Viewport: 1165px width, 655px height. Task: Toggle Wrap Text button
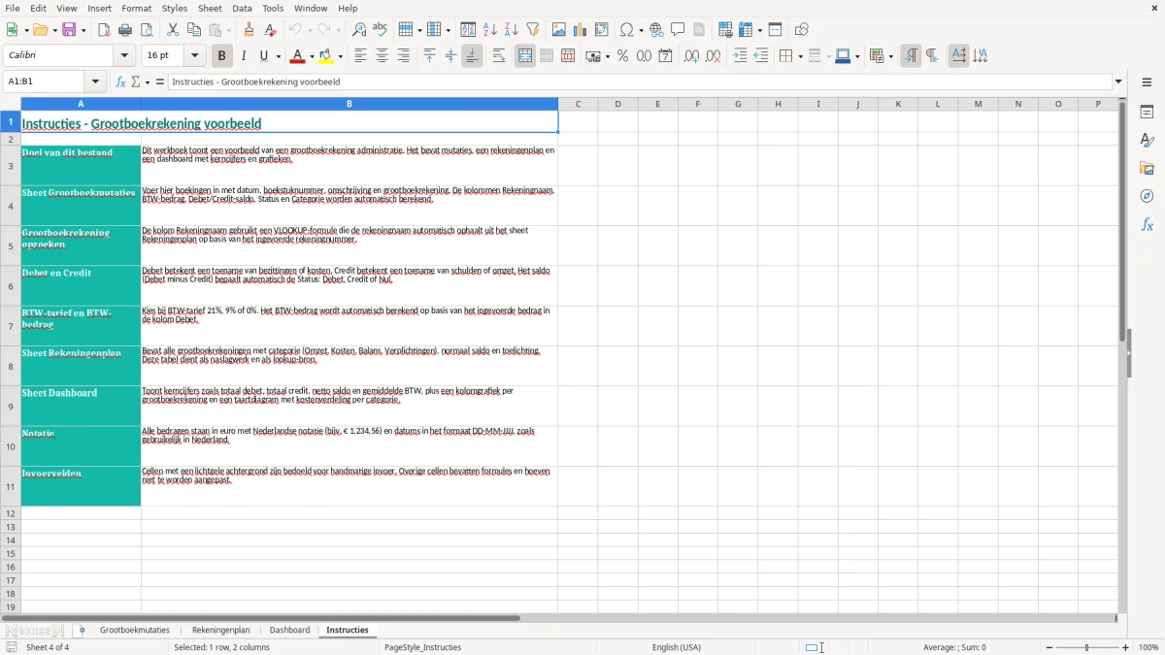coord(499,56)
